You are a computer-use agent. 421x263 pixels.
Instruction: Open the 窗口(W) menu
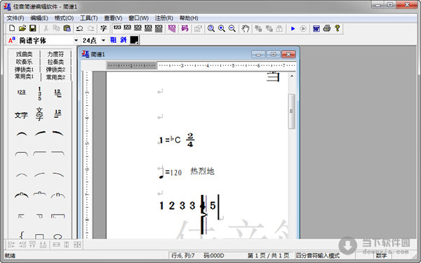coord(138,18)
